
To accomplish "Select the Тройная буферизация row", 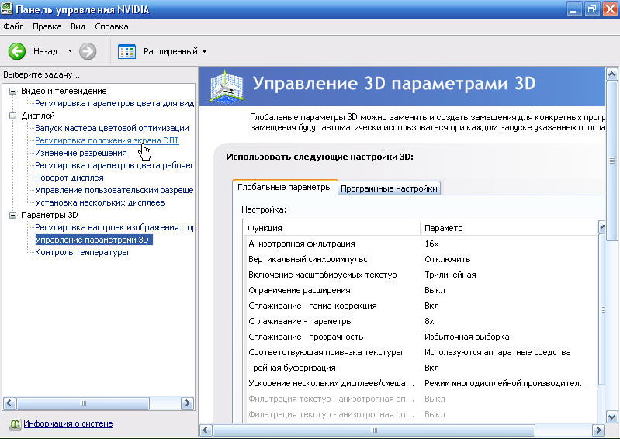I will (421, 368).
